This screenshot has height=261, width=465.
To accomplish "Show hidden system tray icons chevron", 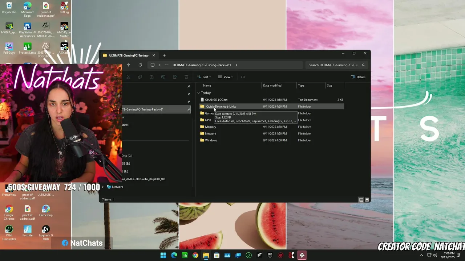I will pos(421,255).
